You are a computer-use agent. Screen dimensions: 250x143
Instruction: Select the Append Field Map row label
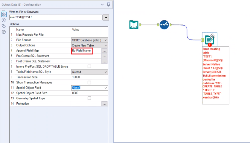tap(28, 51)
